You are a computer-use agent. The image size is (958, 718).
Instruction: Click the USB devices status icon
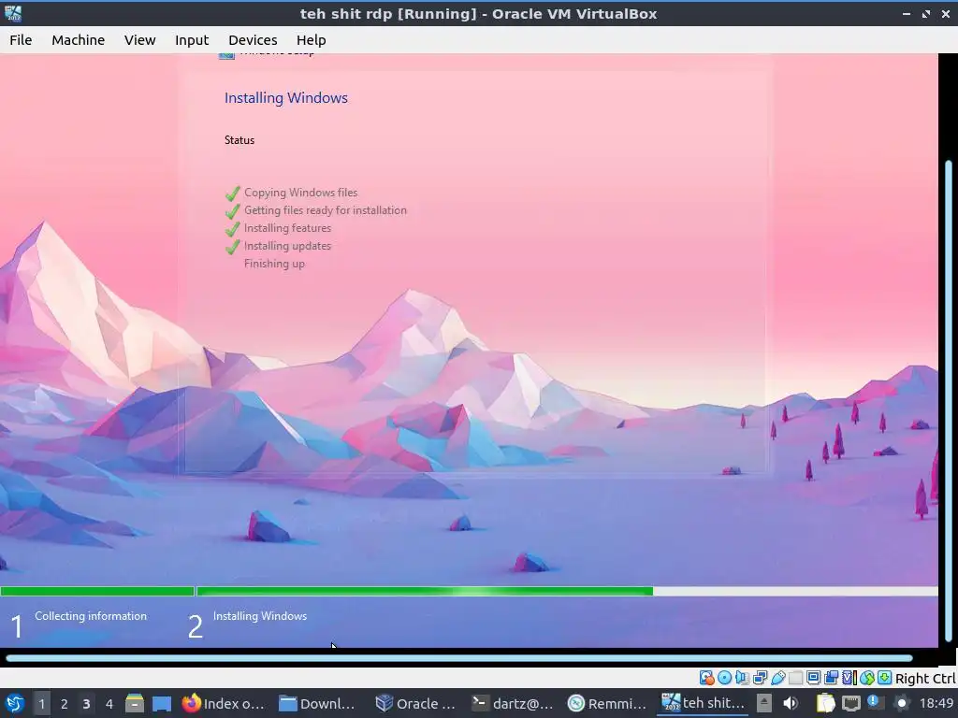coord(777,678)
